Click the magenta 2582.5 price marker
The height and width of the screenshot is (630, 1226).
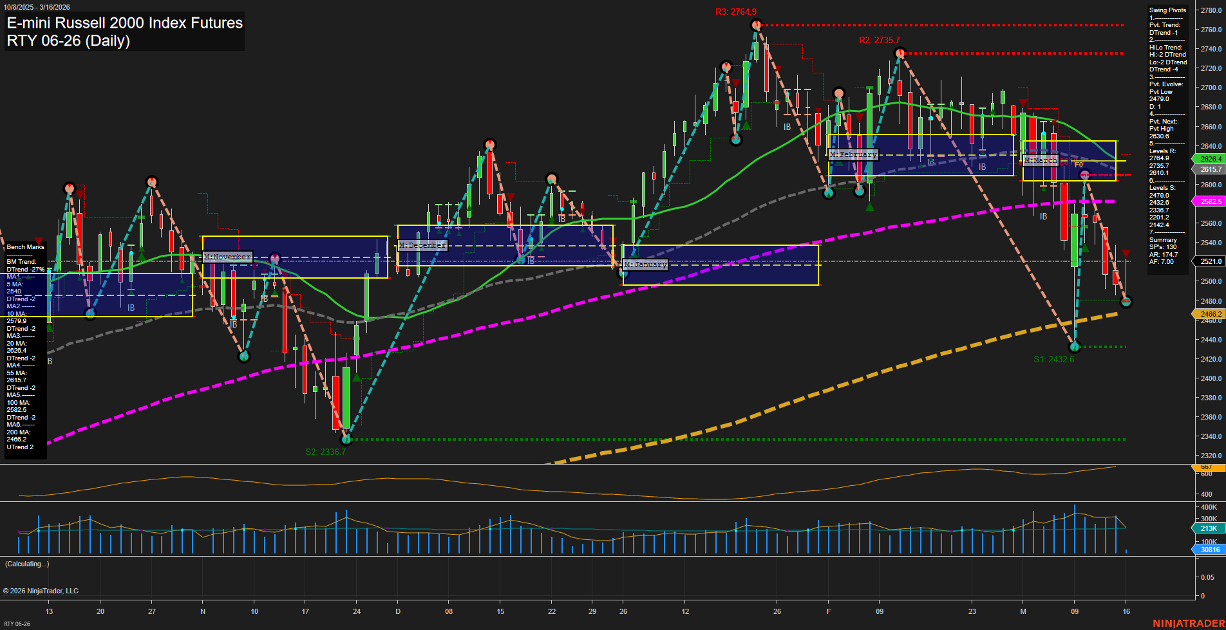1210,201
